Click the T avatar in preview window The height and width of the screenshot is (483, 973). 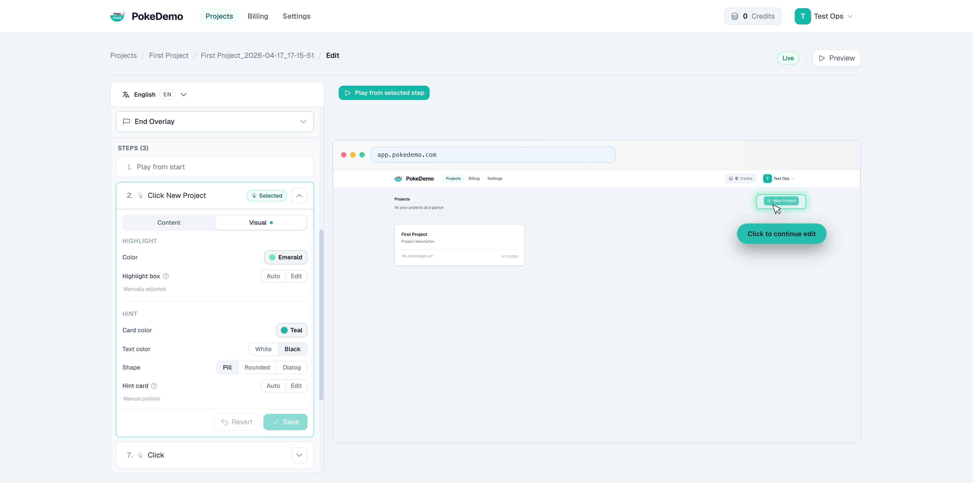[767, 179]
